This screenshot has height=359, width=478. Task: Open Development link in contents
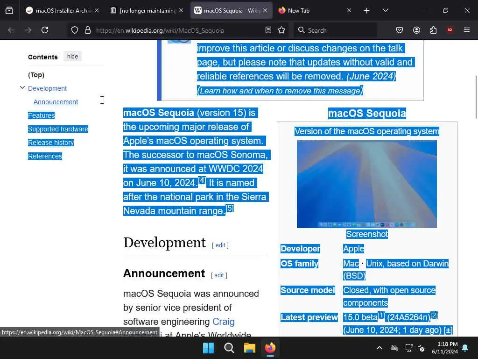pyautogui.click(x=47, y=88)
